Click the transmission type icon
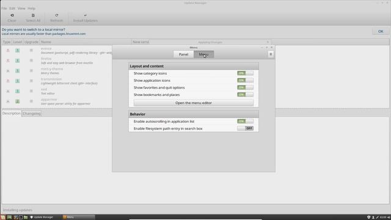391x220 pixels. [x=8, y=81]
